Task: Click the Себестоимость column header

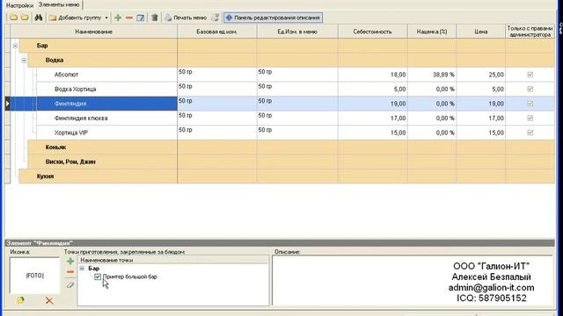Action: click(x=373, y=32)
